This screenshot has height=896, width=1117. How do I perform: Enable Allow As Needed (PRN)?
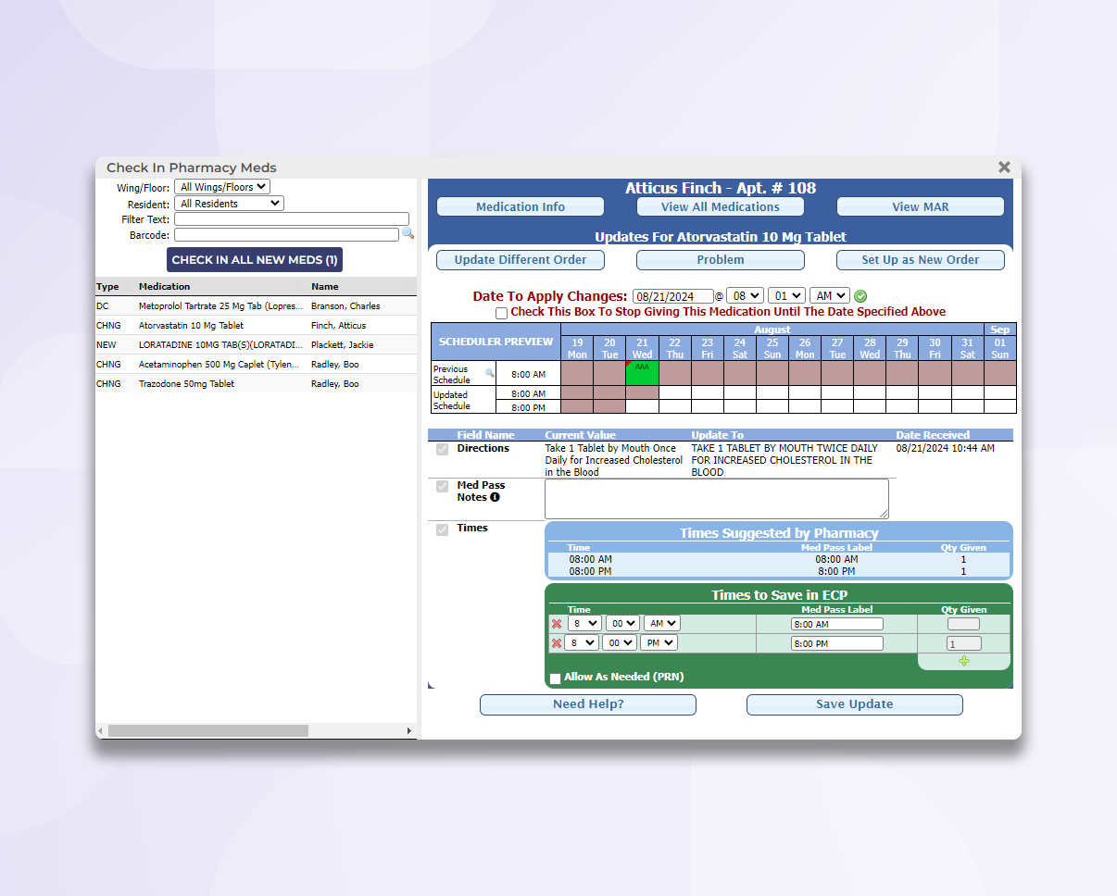556,678
